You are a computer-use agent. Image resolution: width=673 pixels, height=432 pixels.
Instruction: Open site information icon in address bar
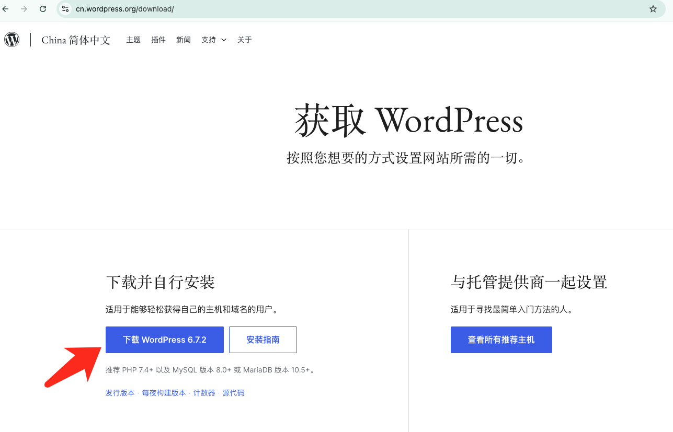pyautogui.click(x=65, y=9)
